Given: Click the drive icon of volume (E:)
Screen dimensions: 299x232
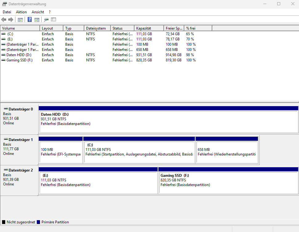Looking at the screenshot, I should point(3,39).
